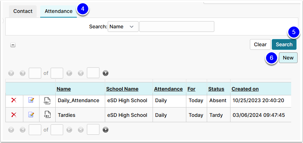Go to next page in top pager
The width and height of the screenshot is (303, 143).
point(69,73)
